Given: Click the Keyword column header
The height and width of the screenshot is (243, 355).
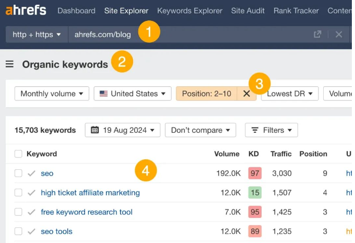Looking at the screenshot, I should [42, 154].
